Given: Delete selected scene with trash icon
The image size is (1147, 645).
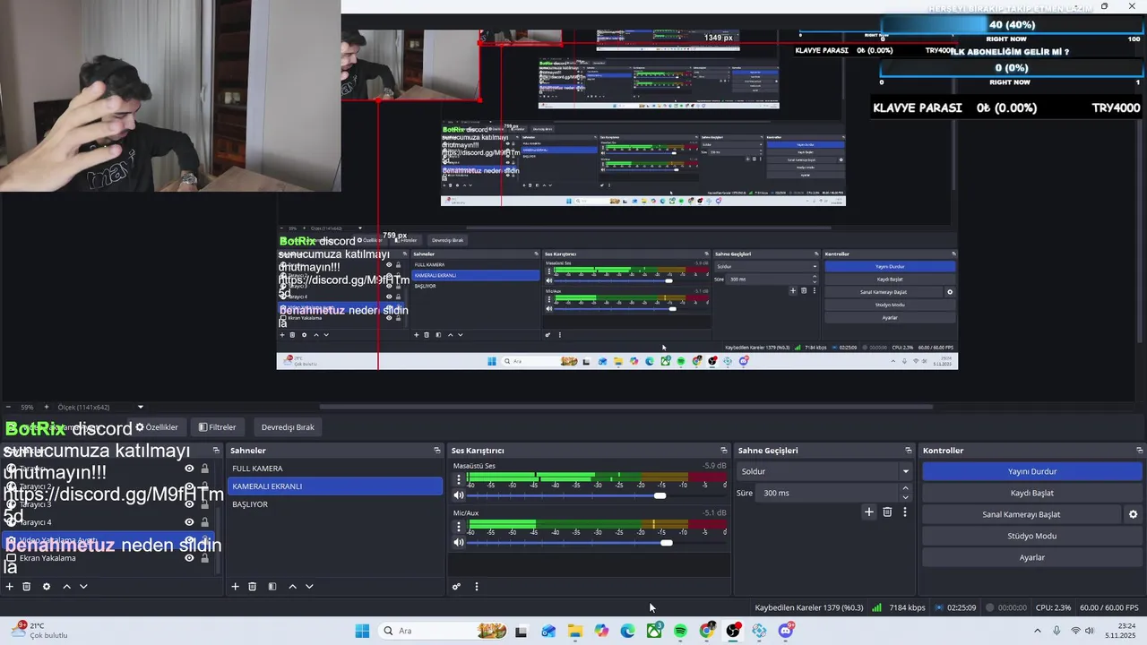Looking at the screenshot, I should click(x=253, y=587).
